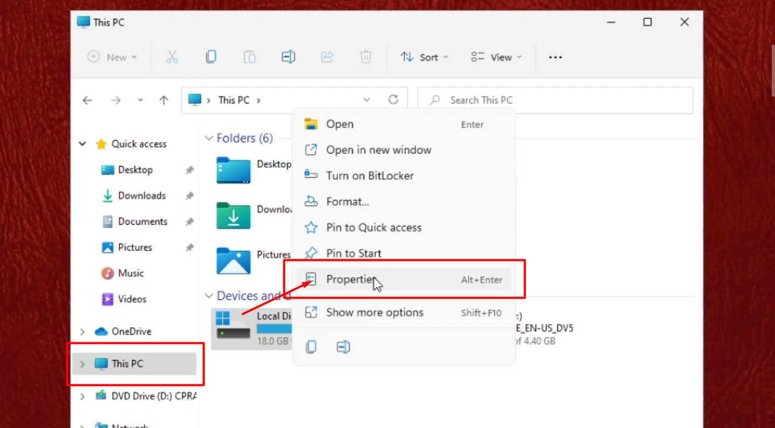Screen dimensions: 775x428
Task: Click the Rename icon in the toolbar
Action: [x=288, y=57]
